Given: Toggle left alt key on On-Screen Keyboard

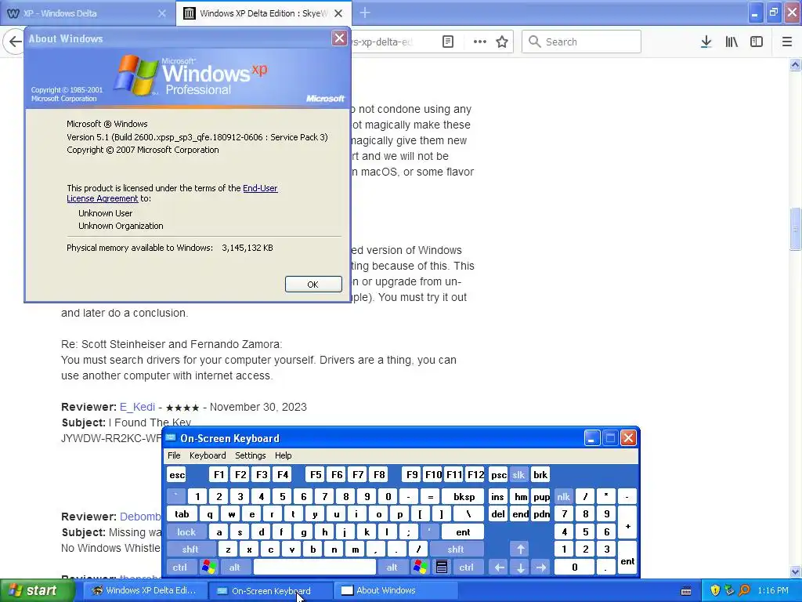Looking at the screenshot, I should 235,568.
